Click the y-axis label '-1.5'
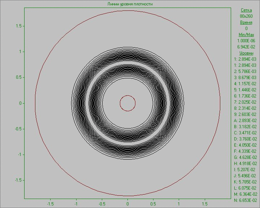The image size is (260, 208). click(x=18, y=180)
